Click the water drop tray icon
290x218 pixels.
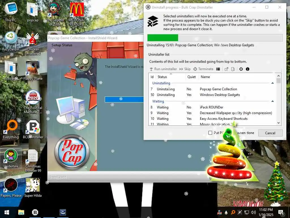pyautogui.click(x=226, y=212)
